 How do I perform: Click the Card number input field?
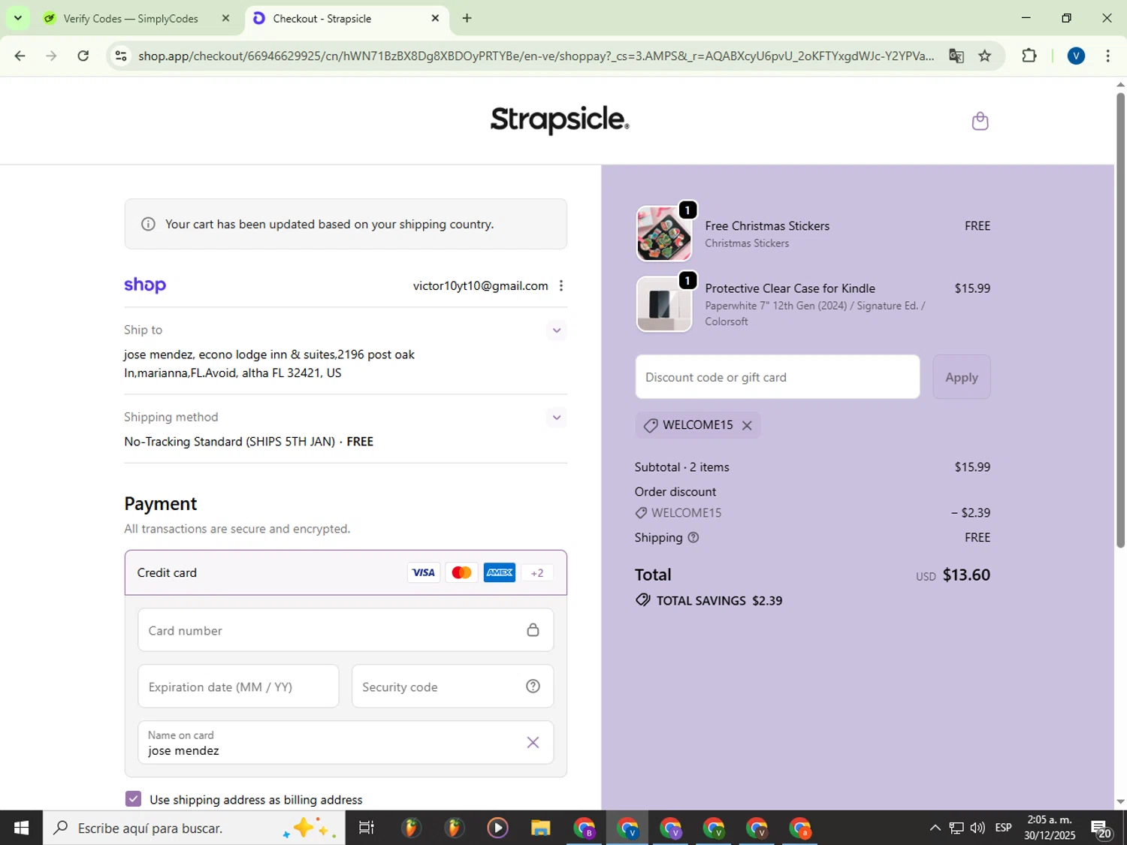point(346,629)
